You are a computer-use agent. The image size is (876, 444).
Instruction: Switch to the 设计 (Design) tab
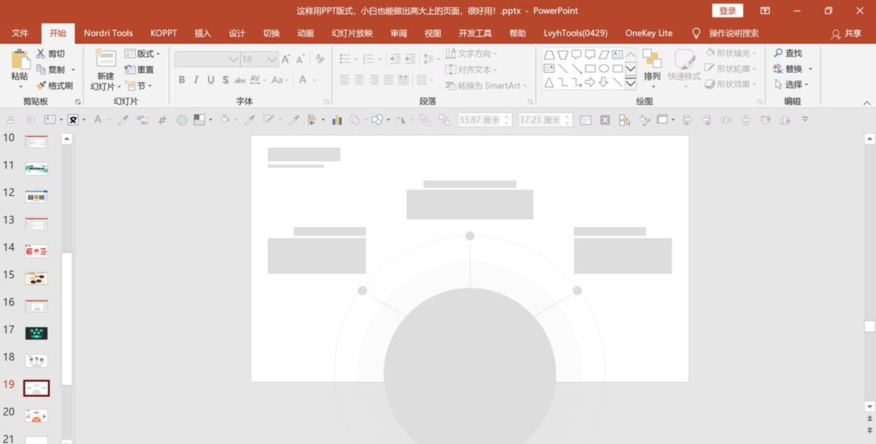[237, 33]
